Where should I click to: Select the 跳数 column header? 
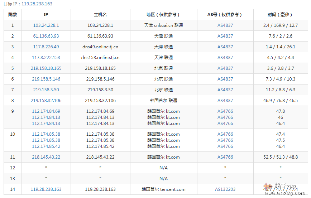[13, 15]
